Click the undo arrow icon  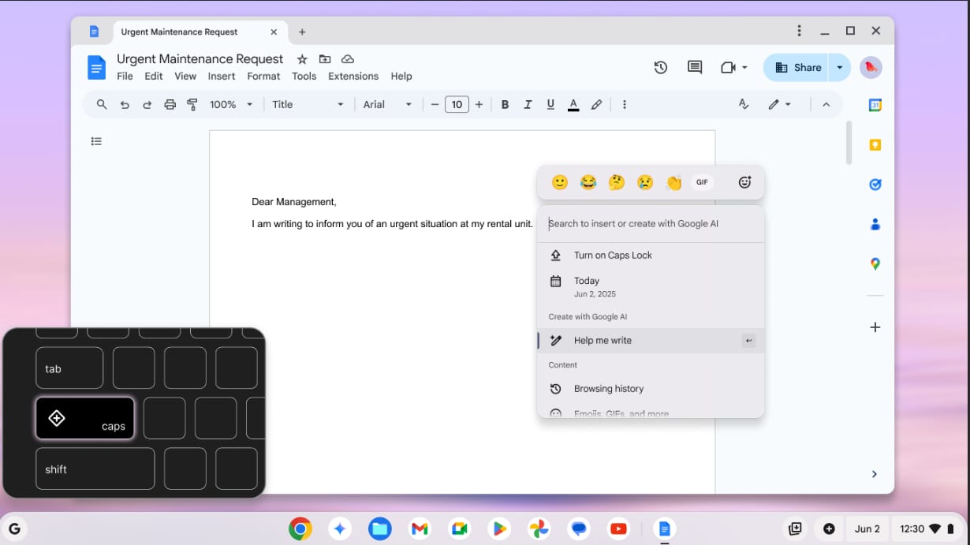[x=125, y=105]
